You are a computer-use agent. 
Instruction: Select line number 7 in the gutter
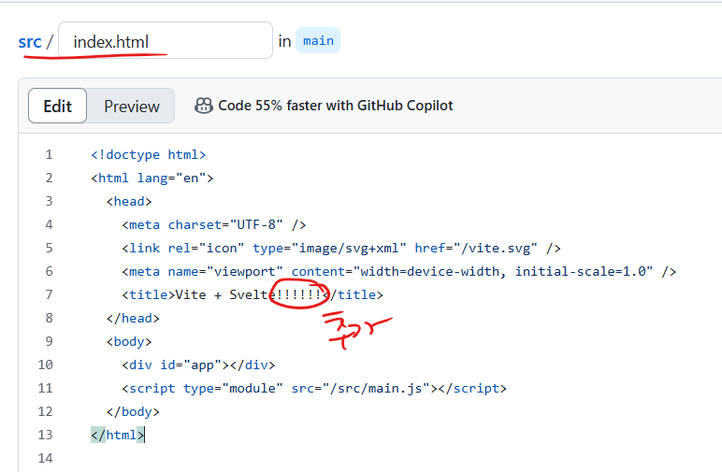click(x=49, y=295)
